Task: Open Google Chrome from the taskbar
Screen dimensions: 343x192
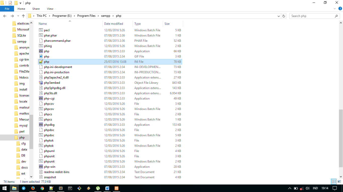Action: pos(42,188)
